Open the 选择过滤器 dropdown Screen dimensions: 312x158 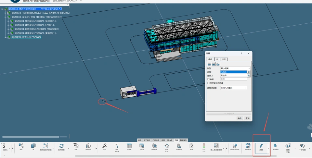click(234, 88)
